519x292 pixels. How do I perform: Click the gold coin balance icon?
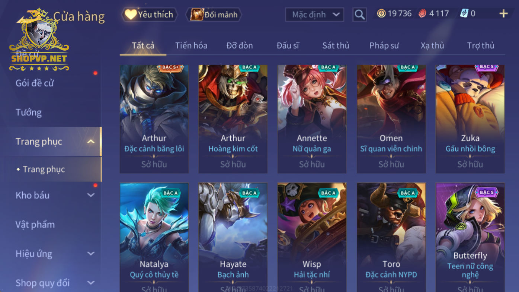tap(381, 14)
